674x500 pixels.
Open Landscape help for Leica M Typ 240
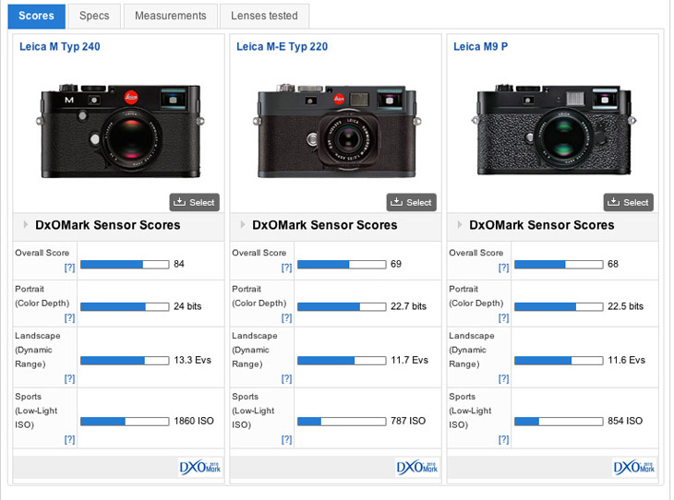tap(69, 379)
